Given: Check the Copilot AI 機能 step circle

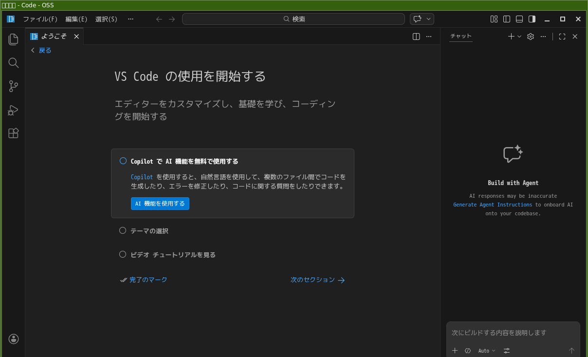Looking at the screenshot, I should coord(123,161).
